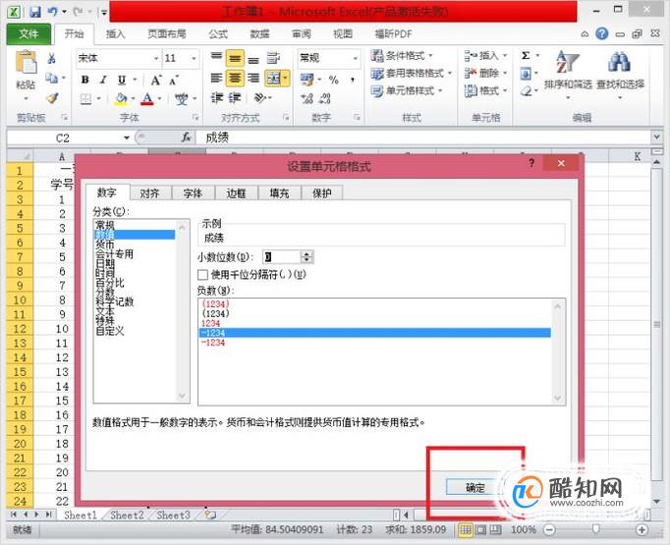Toggle Underline formatting
670x545 pixels.
(122, 80)
